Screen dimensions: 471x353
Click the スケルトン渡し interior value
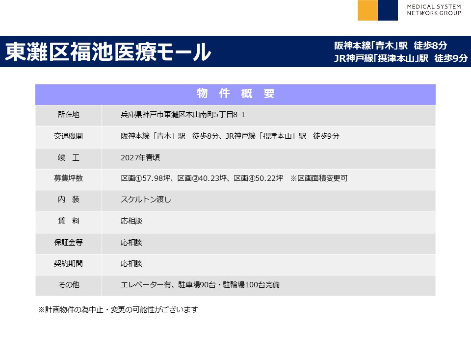tap(146, 200)
